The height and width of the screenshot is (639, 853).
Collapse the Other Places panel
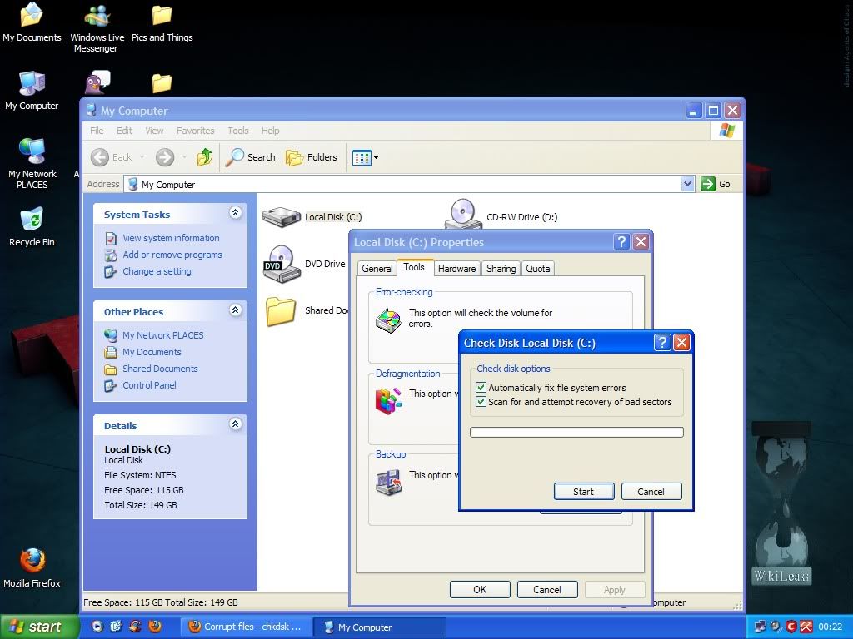point(235,310)
